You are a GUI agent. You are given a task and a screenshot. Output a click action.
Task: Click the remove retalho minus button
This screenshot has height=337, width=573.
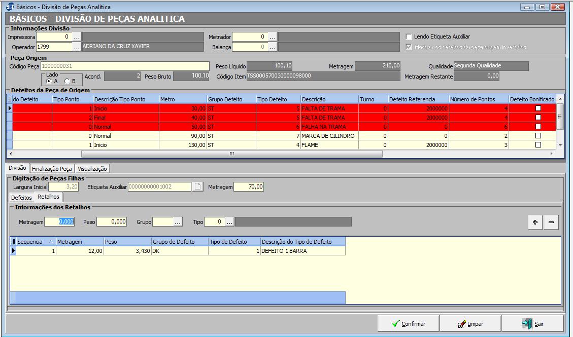tap(551, 222)
